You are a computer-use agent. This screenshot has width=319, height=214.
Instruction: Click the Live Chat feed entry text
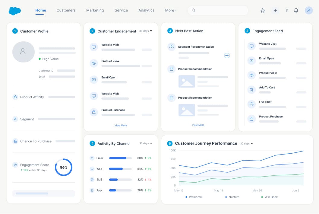[x=265, y=102]
